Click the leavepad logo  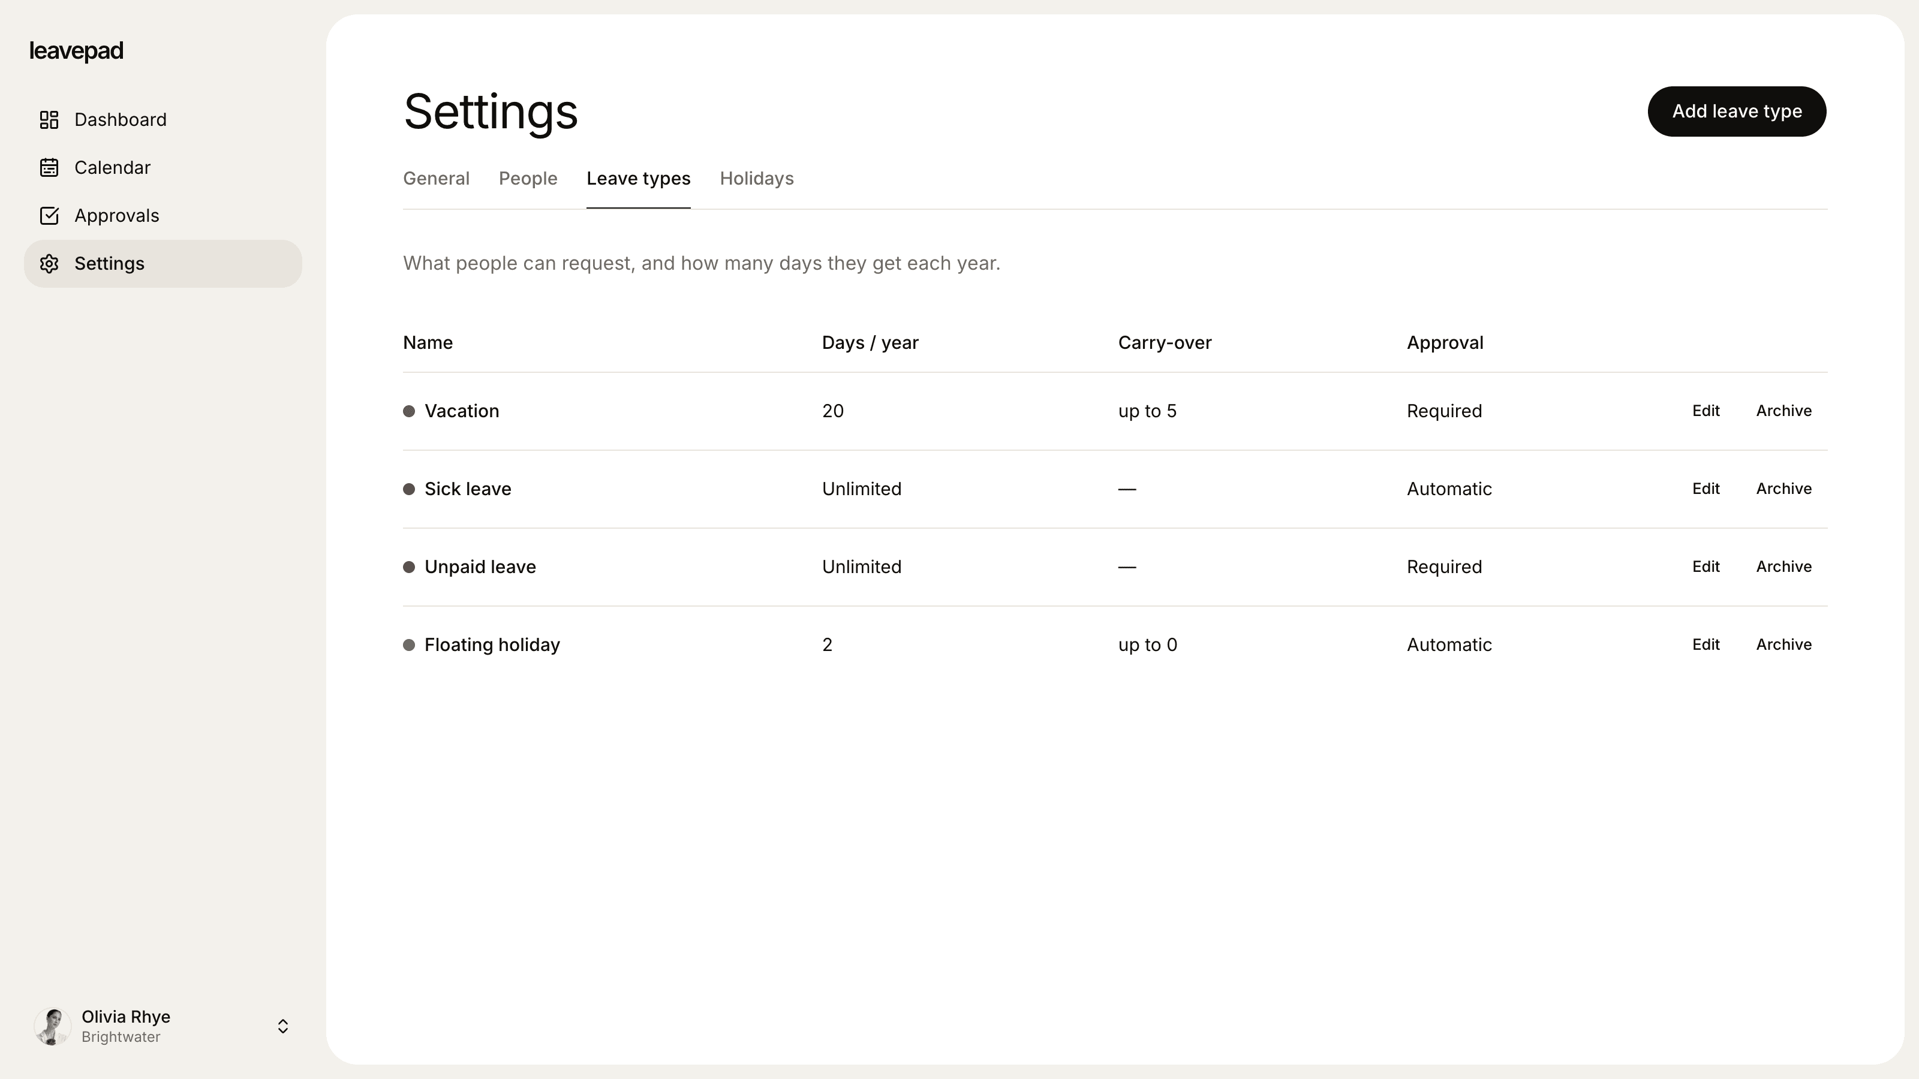76,50
